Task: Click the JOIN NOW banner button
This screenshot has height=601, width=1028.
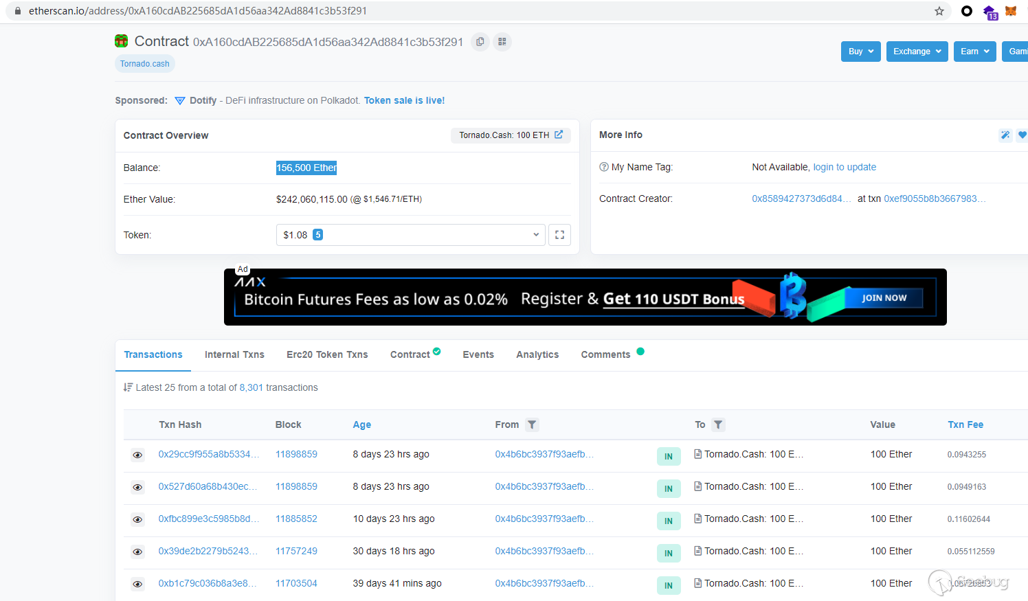Action: coord(884,298)
